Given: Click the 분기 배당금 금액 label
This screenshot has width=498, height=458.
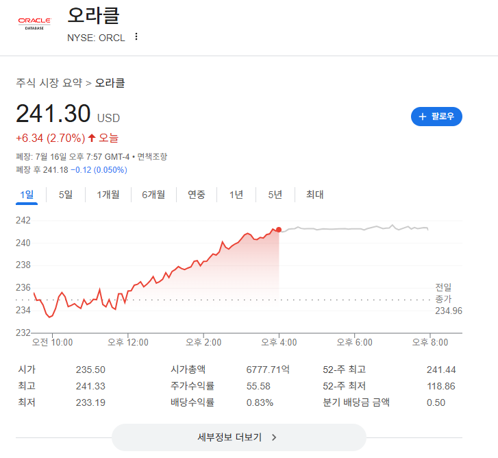Looking at the screenshot, I should tap(356, 402).
